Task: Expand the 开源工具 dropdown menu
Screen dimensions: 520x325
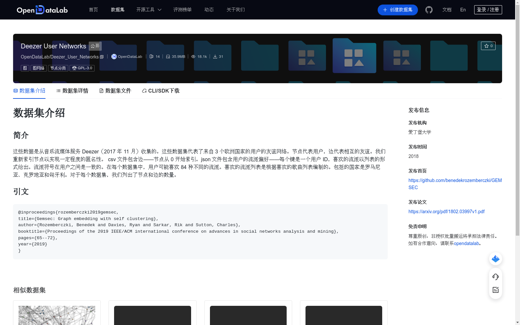Action: tap(149, 10)
